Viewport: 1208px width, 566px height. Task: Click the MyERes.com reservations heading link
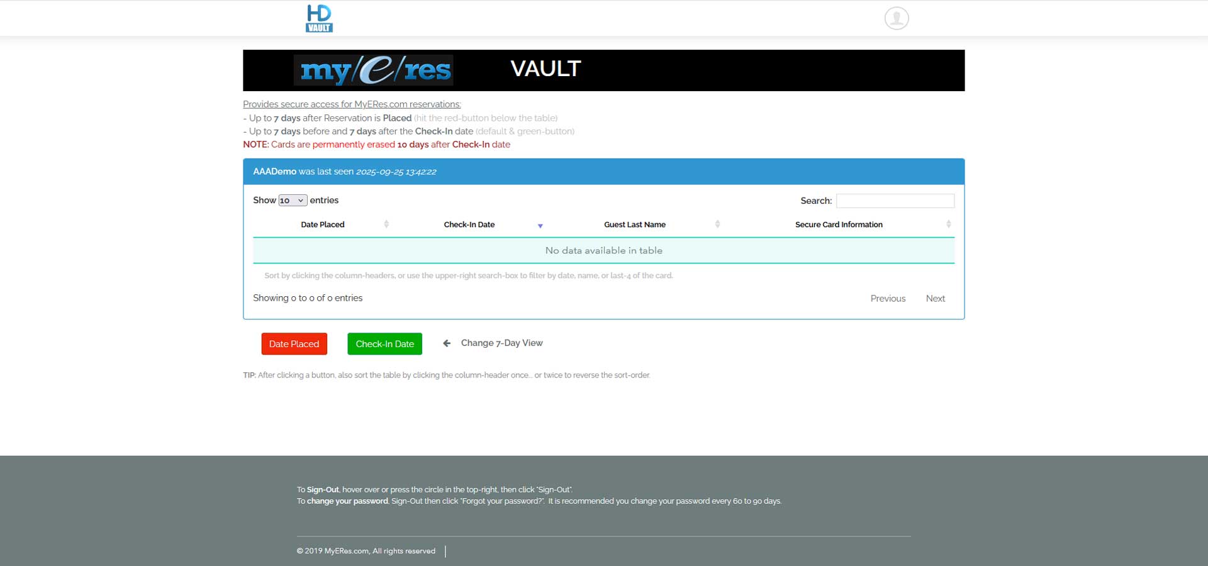coord(352,104)
